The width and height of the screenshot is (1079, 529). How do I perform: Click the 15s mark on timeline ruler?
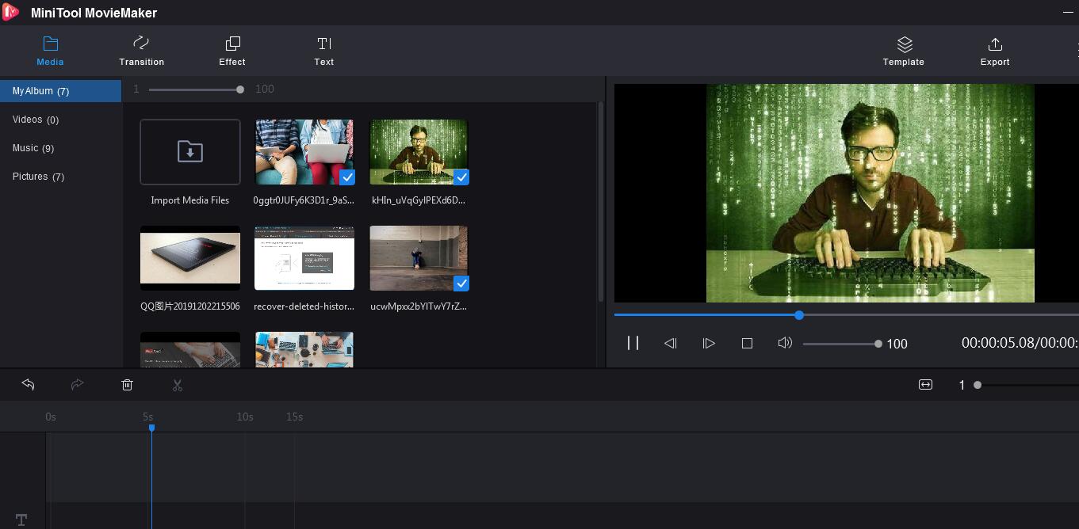[x=294, y=417]
